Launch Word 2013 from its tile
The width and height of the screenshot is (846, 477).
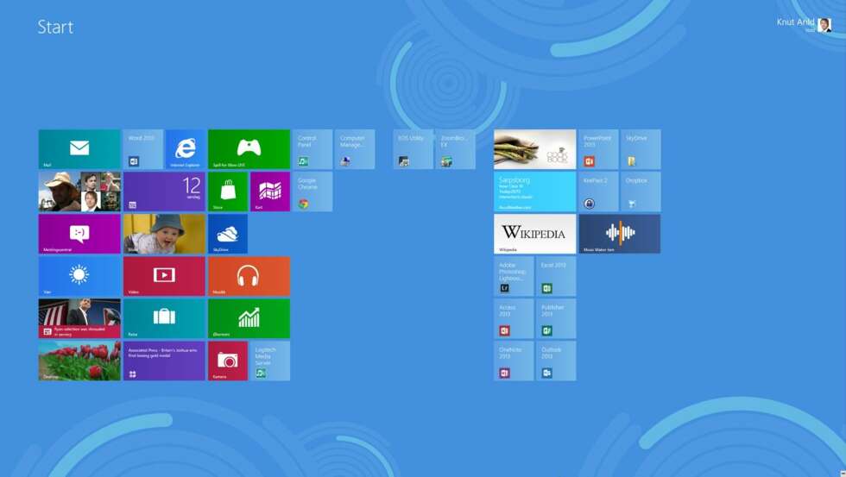[143, 149]
